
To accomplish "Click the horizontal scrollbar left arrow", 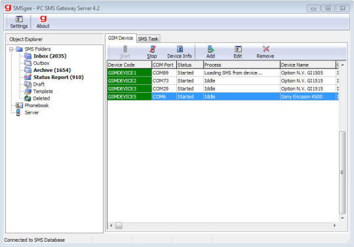I will point(111,225).
